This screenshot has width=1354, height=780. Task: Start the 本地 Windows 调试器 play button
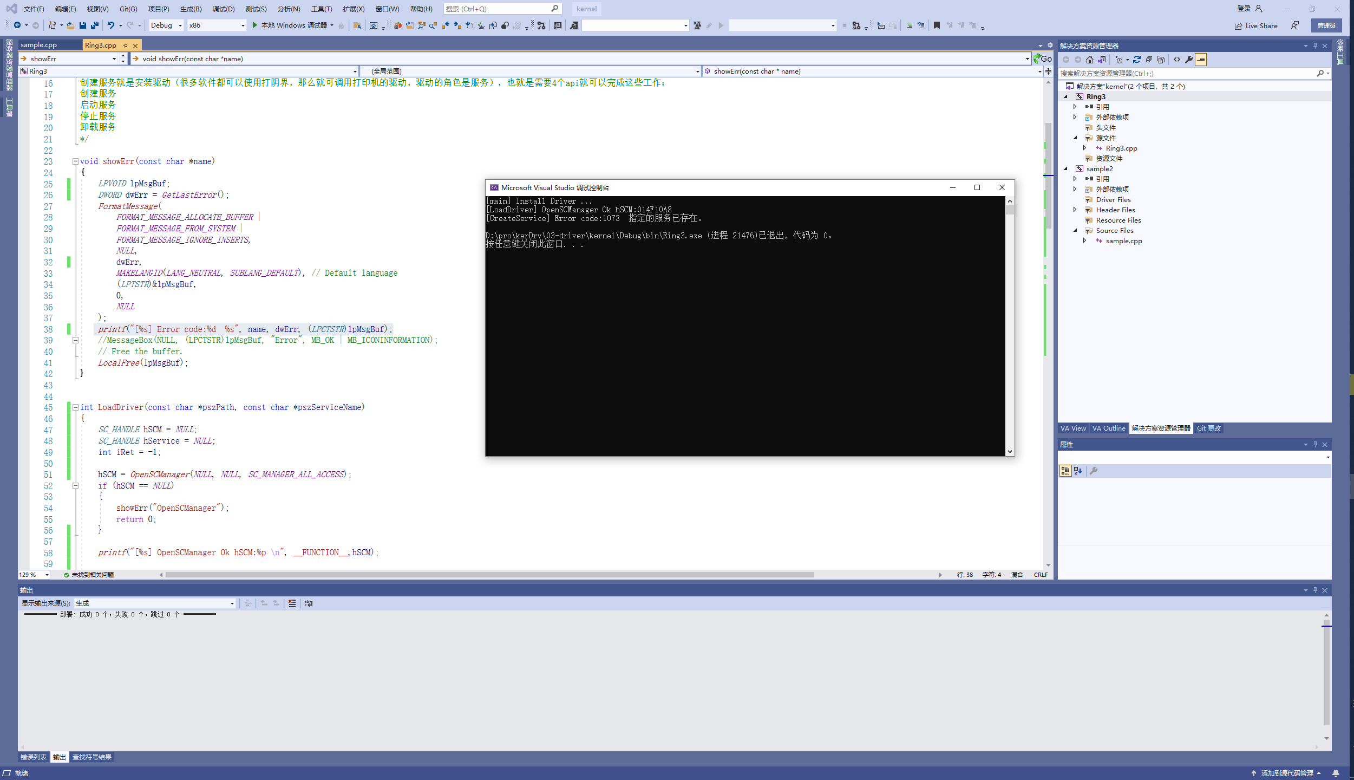point(255,25)
